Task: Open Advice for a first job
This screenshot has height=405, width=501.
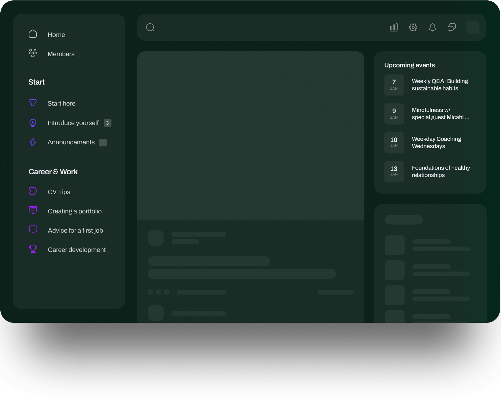Action: point(75,231)
